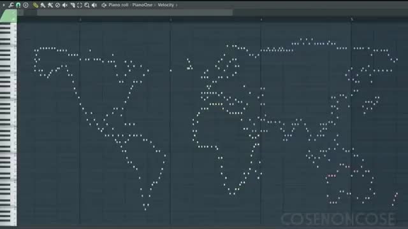Click the green corner zoom handle
408x229 pixels.
click(8, 16)
